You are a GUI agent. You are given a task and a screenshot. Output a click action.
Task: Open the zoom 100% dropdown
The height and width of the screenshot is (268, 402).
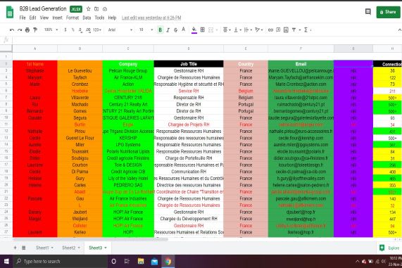[x=51, y=30]
